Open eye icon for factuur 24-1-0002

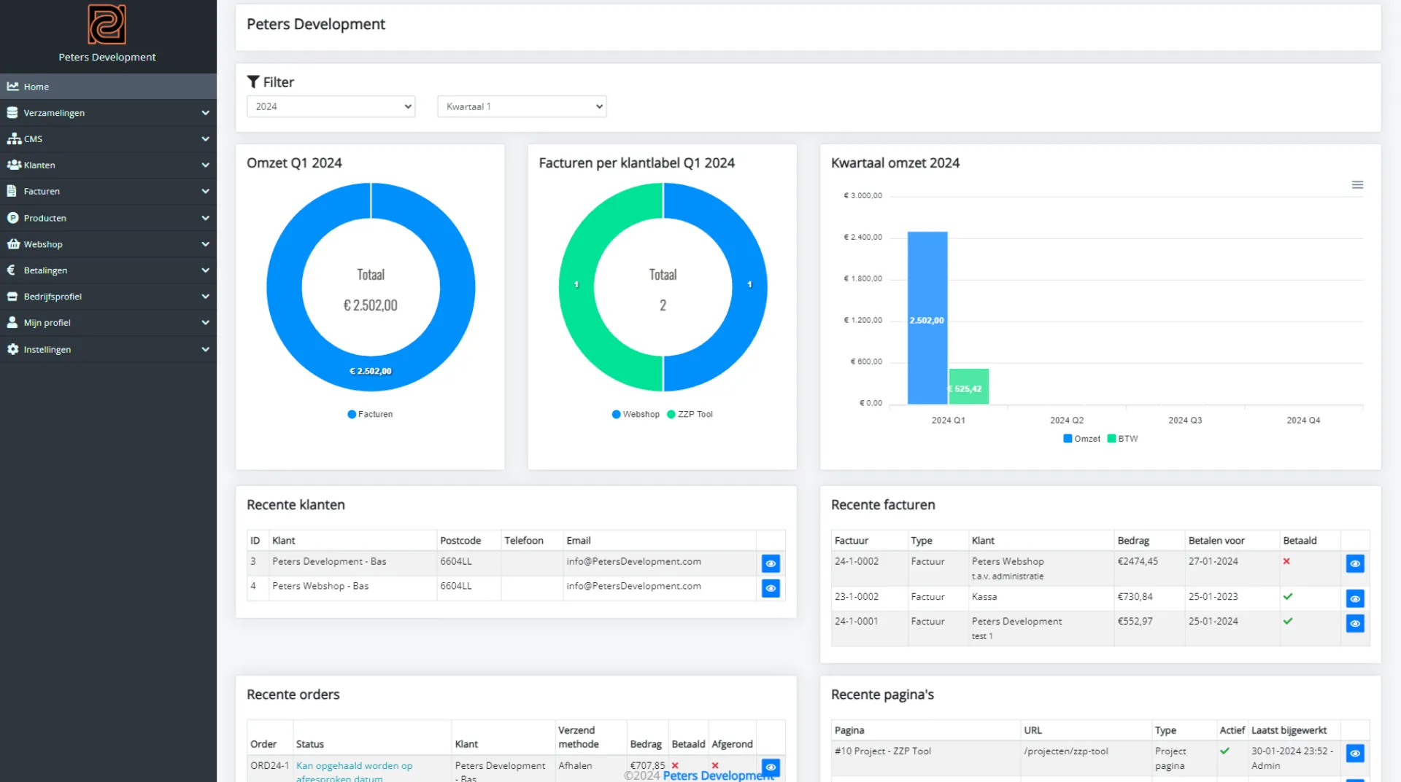pyautogui.click(x=1356, y=563)
